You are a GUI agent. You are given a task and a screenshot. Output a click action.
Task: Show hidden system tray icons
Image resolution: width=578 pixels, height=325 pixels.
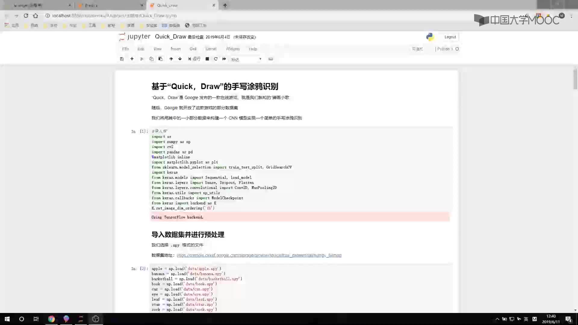tap(497, 319)
